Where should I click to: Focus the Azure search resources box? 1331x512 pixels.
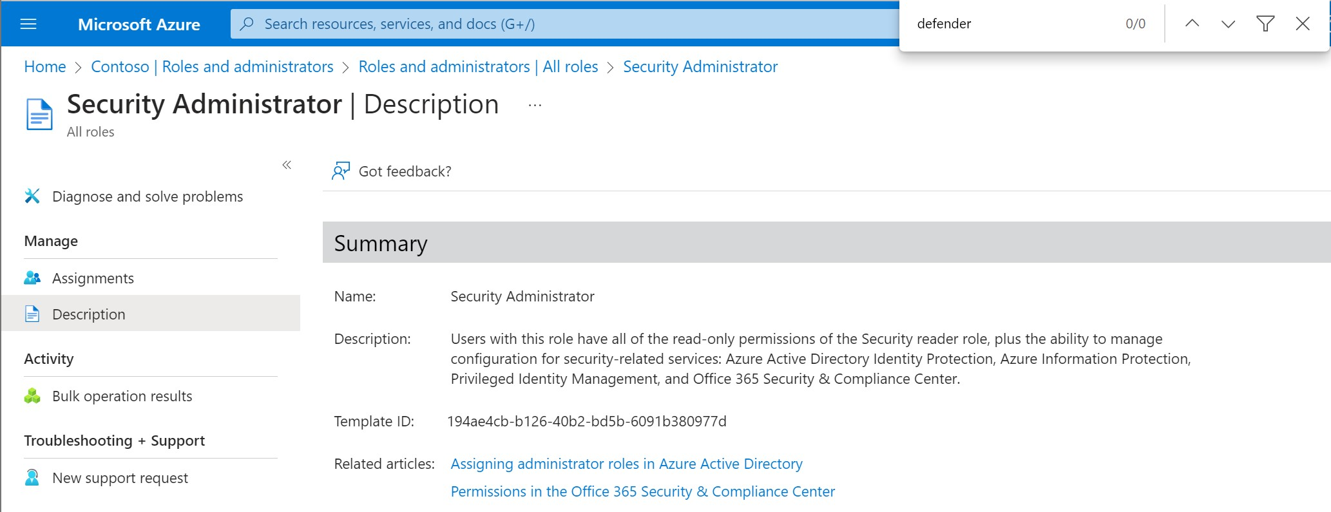click(564, 24)
